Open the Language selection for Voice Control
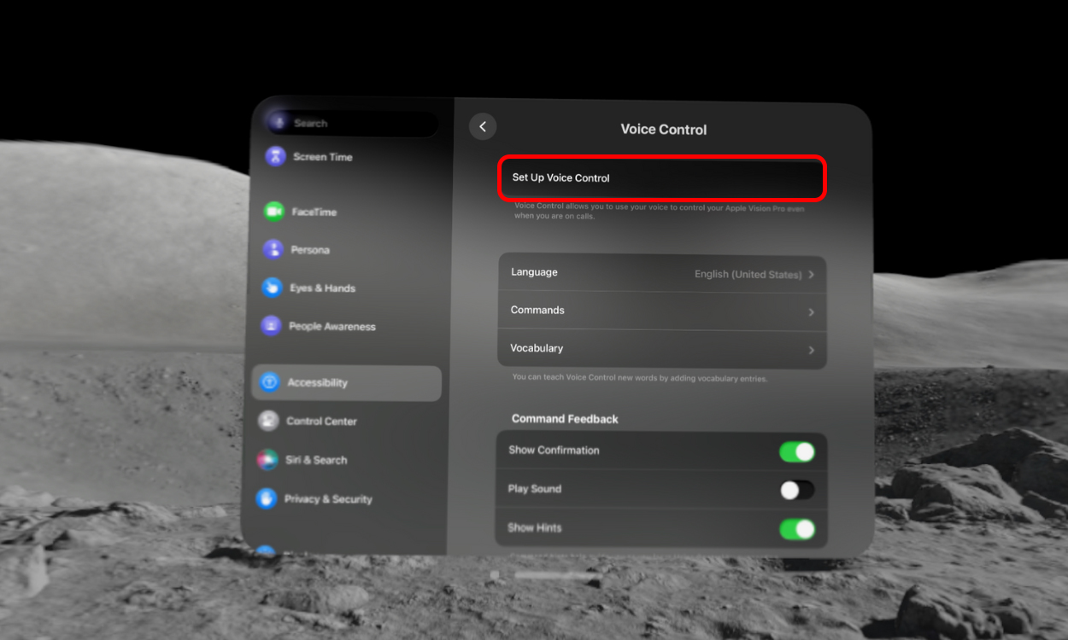 662,271
